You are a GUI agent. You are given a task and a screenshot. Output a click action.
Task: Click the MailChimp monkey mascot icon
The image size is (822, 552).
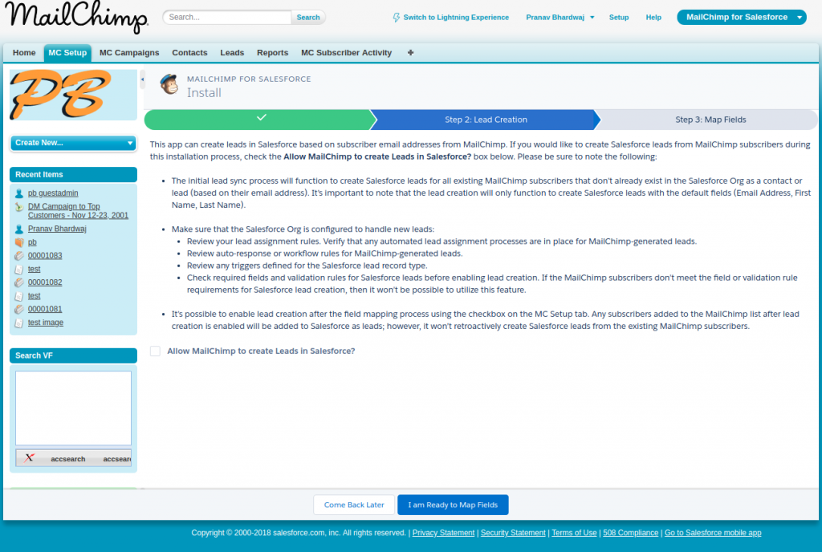click(169, 84)
